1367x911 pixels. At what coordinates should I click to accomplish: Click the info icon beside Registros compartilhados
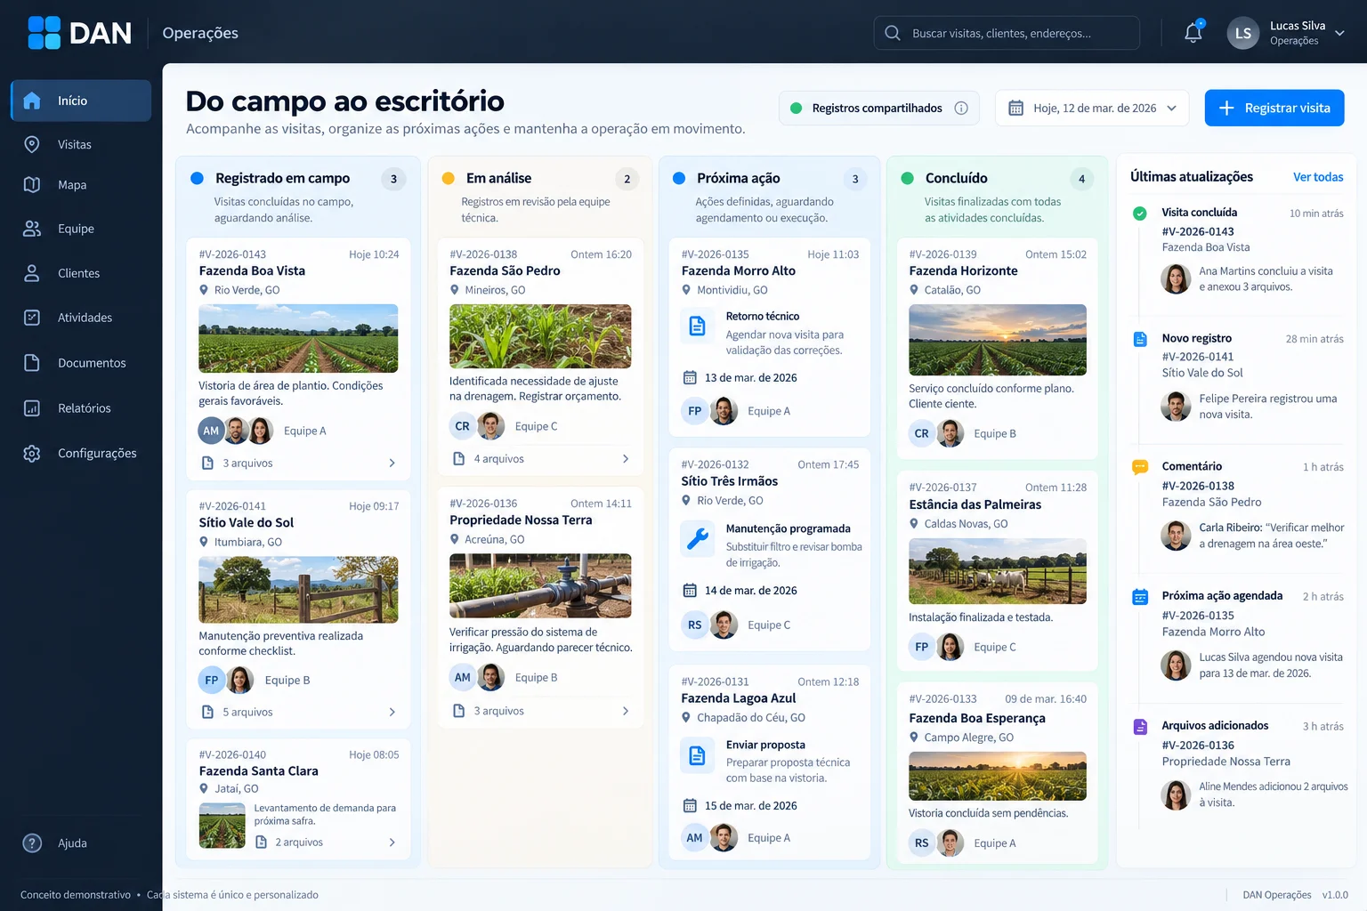tap(961, 108)
